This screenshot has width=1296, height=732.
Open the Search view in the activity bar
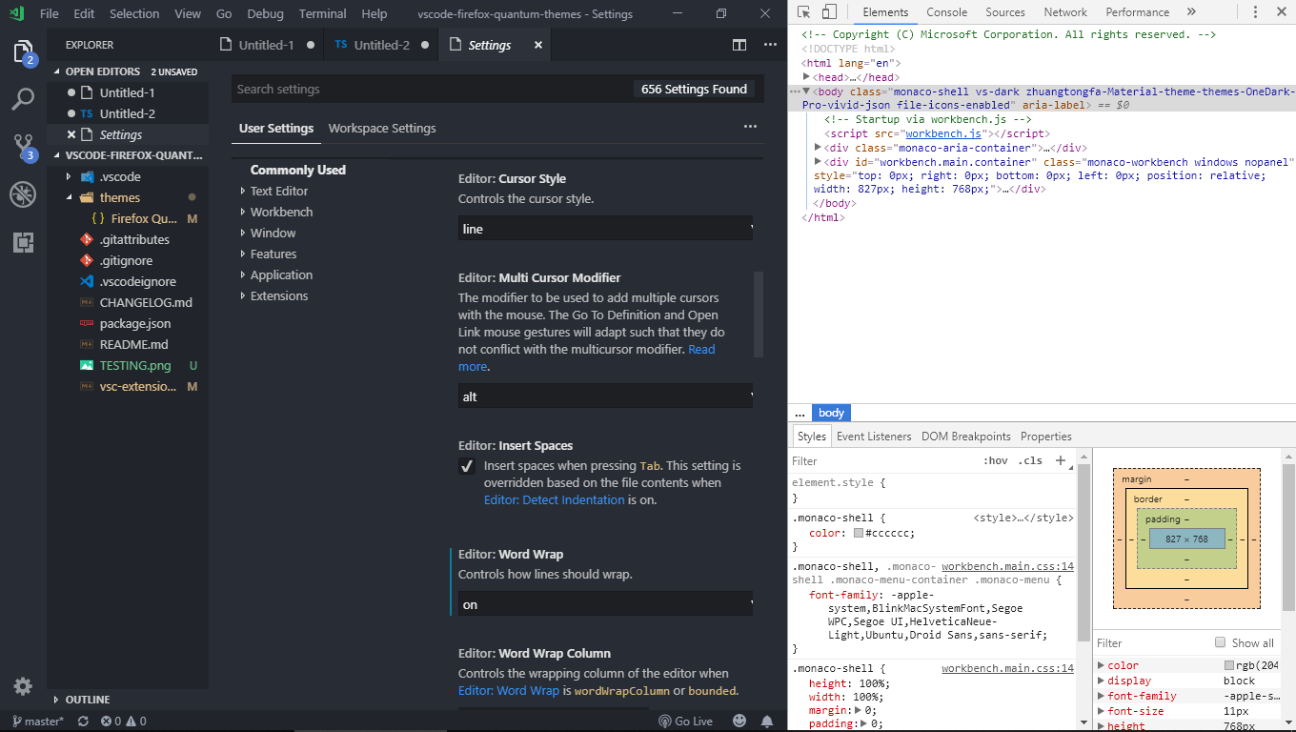pyautogui.click(x=23, y=98)
